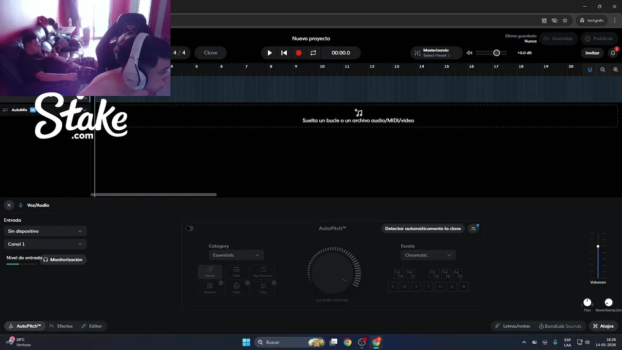Toggle the G note key
Viewport: 622px width, 350px height.
(440, 287)
